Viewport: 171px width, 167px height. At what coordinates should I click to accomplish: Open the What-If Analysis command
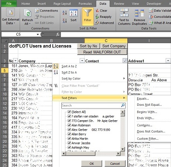click(x=160, y=23)
